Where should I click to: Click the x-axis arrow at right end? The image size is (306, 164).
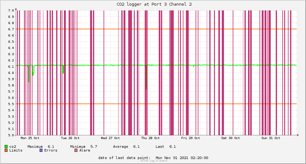point(298,135)
